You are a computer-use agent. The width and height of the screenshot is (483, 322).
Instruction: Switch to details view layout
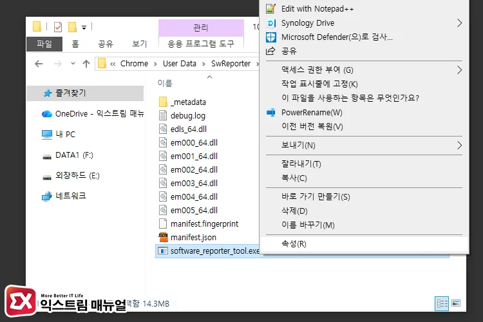442,304
